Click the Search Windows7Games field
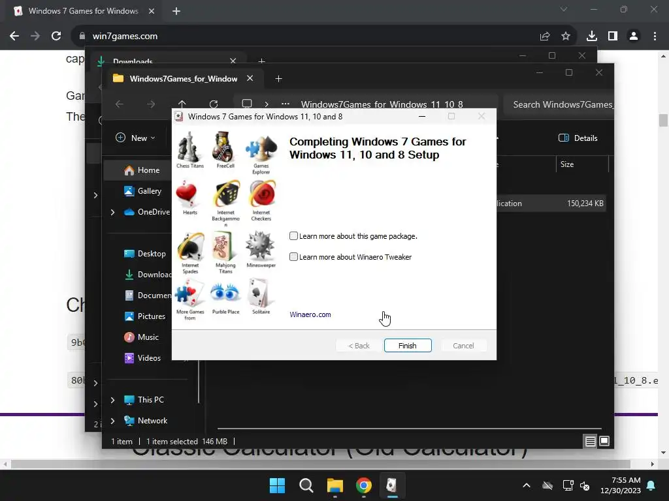The image size is (669, 501). tap(558, 104)
